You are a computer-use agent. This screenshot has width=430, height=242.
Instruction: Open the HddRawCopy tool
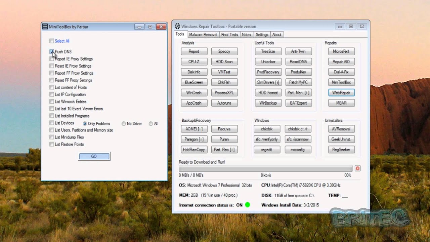coord(194,150)
